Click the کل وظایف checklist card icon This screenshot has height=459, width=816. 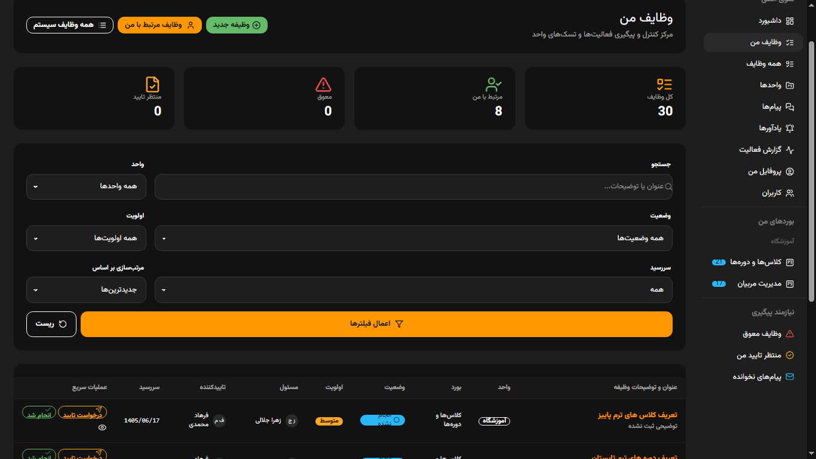coord(665,84)
